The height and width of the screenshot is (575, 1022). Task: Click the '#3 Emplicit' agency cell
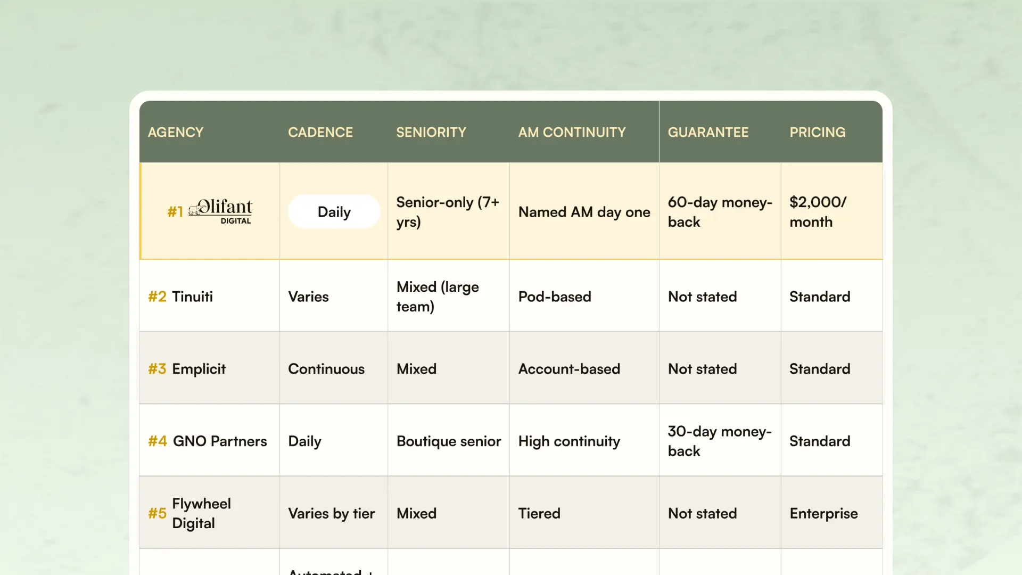pyautogui.click(x=210, y=368)
